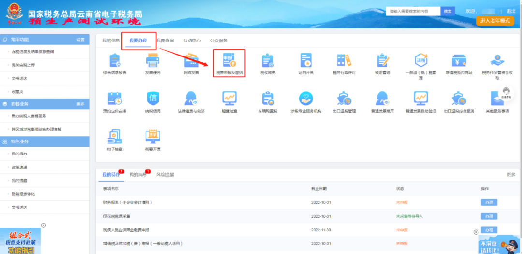Open 综合信息报告 icon
The image size is (522, 254).
tap(115, 60)
